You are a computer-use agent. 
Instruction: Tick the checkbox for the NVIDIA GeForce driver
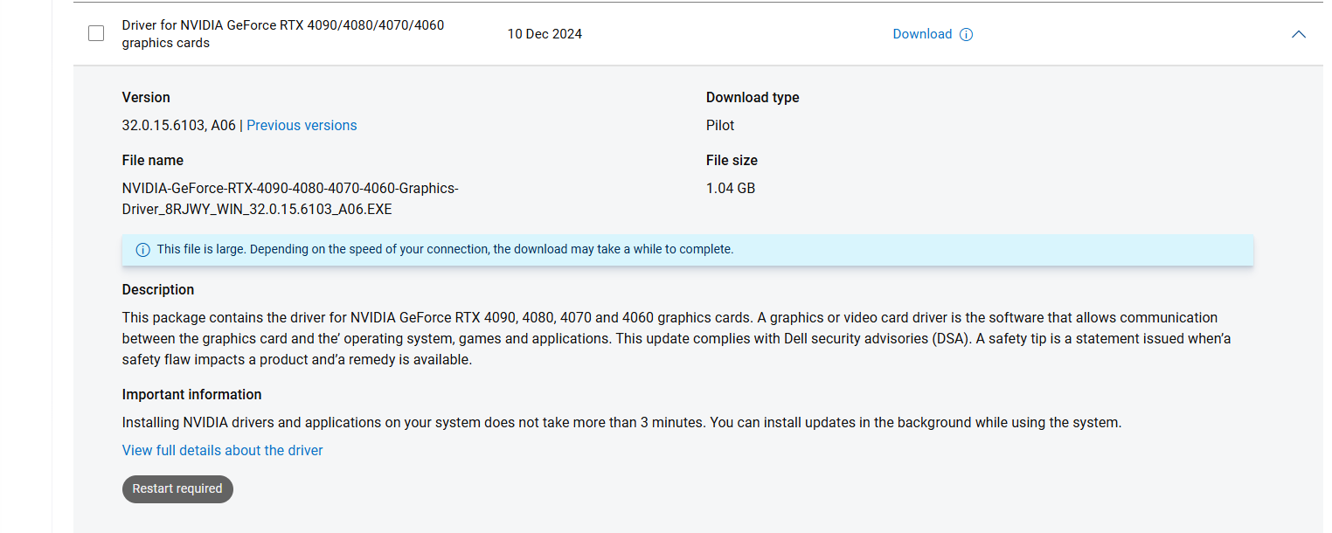point(96,33)
